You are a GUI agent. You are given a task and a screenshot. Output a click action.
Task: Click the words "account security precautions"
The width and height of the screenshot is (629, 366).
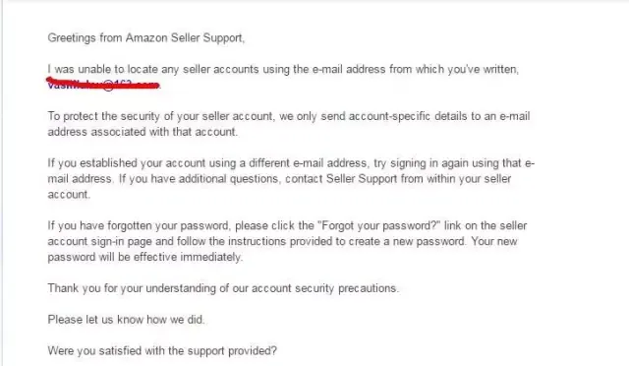tap(324, 288)
